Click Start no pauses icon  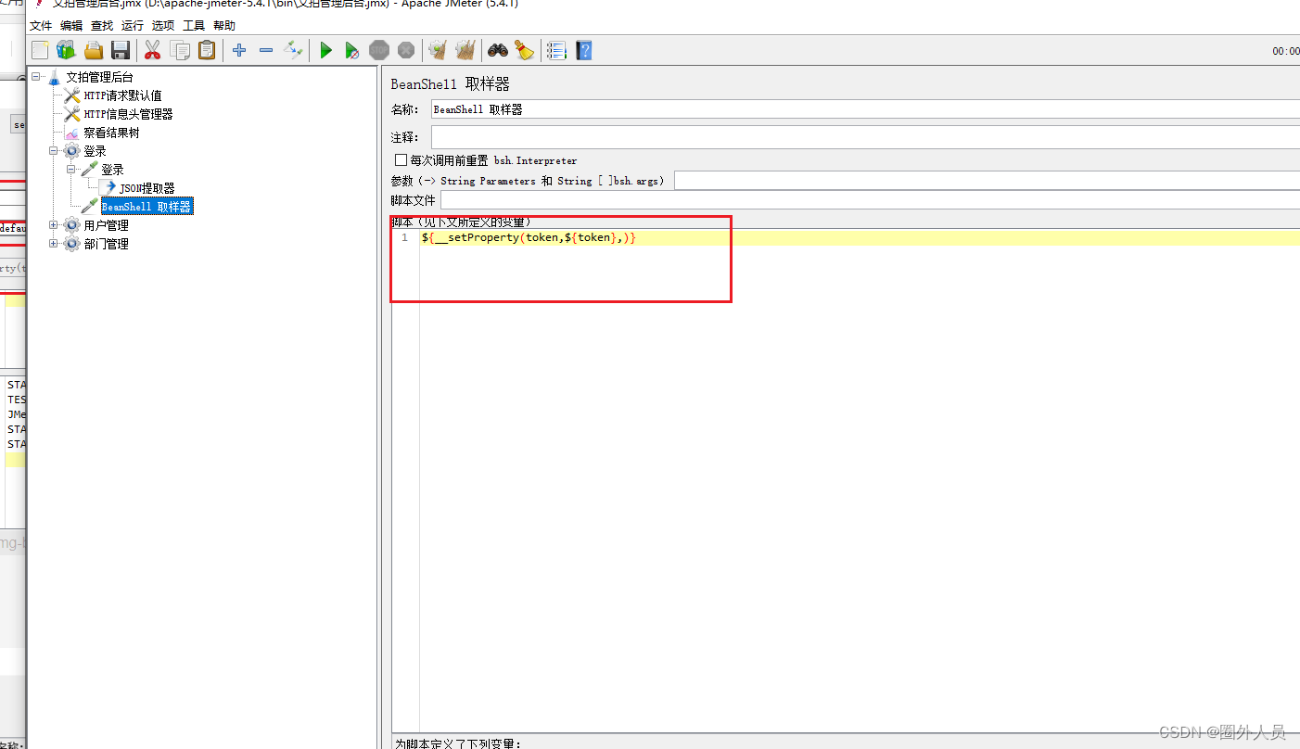point(352,50)
